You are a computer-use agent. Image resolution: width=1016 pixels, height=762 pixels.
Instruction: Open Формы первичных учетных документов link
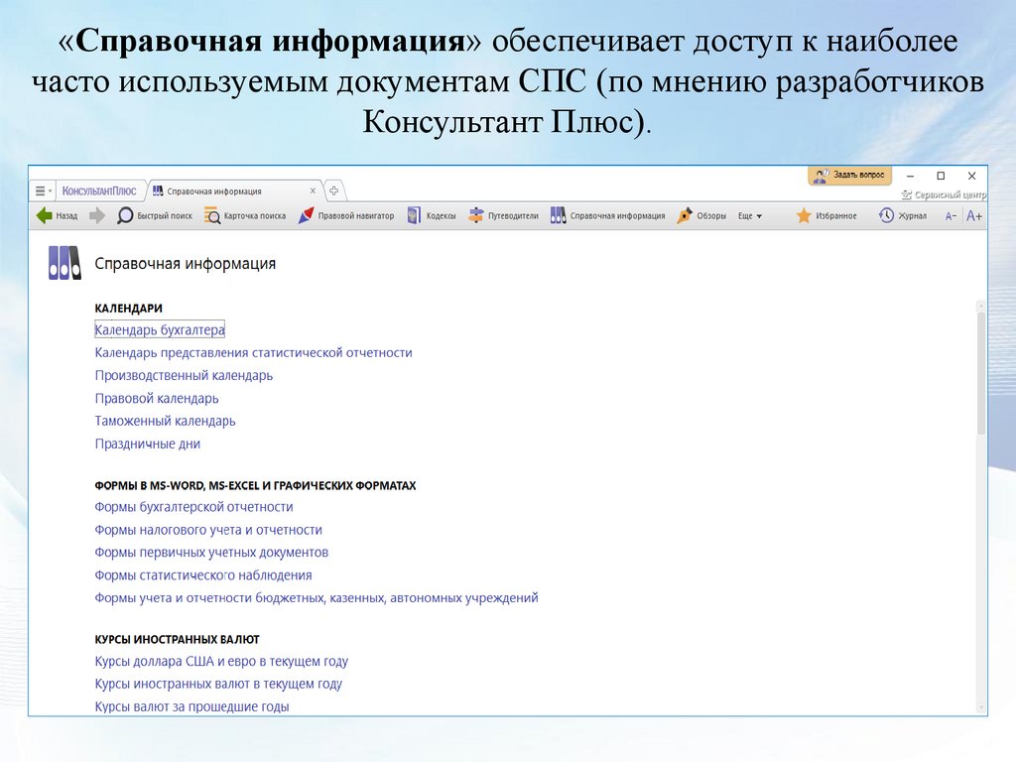pos(211,553)
